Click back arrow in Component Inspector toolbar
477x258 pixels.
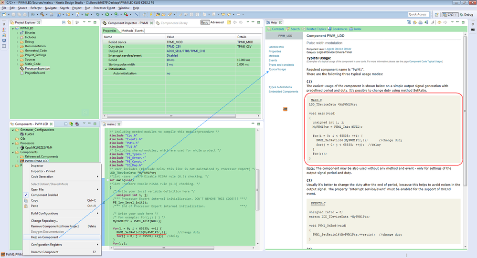tap(235, 22)
